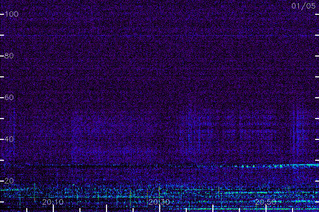Viewport: 319px width, 212px height.
Task: Click the 40 frequency axis label
Action: [x=9, y=139]
